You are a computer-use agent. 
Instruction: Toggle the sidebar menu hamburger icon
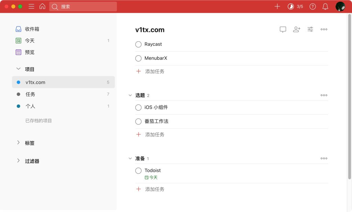(31, 7)
